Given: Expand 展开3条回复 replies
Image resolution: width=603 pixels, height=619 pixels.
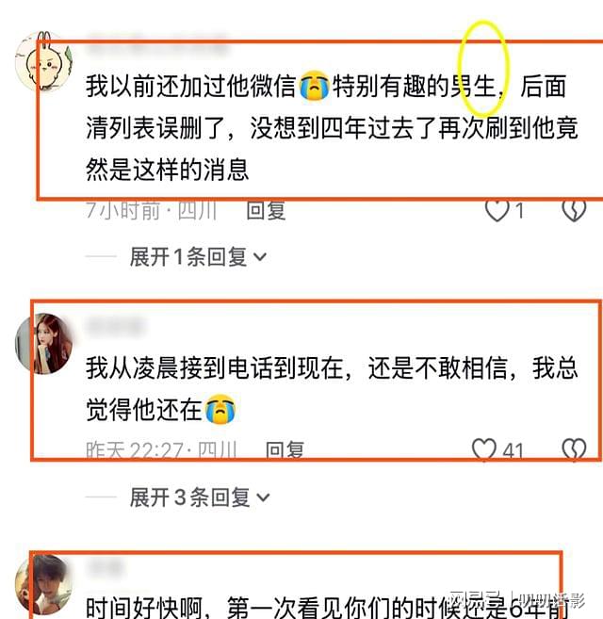Looking at the screenshot, I should [x=200, y=497].
